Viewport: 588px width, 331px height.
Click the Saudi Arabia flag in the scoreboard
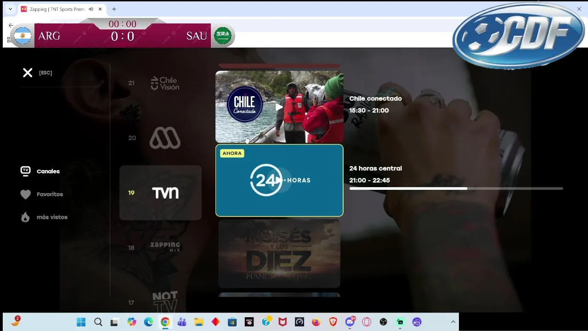[223, 36]
